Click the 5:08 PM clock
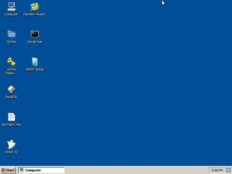 pos(217,170)
